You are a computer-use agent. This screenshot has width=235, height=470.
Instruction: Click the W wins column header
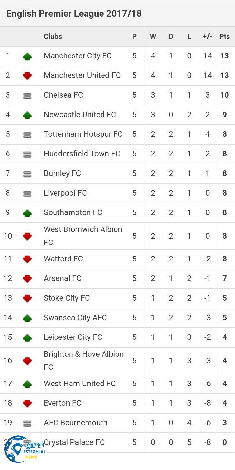(x=153, y=37)
